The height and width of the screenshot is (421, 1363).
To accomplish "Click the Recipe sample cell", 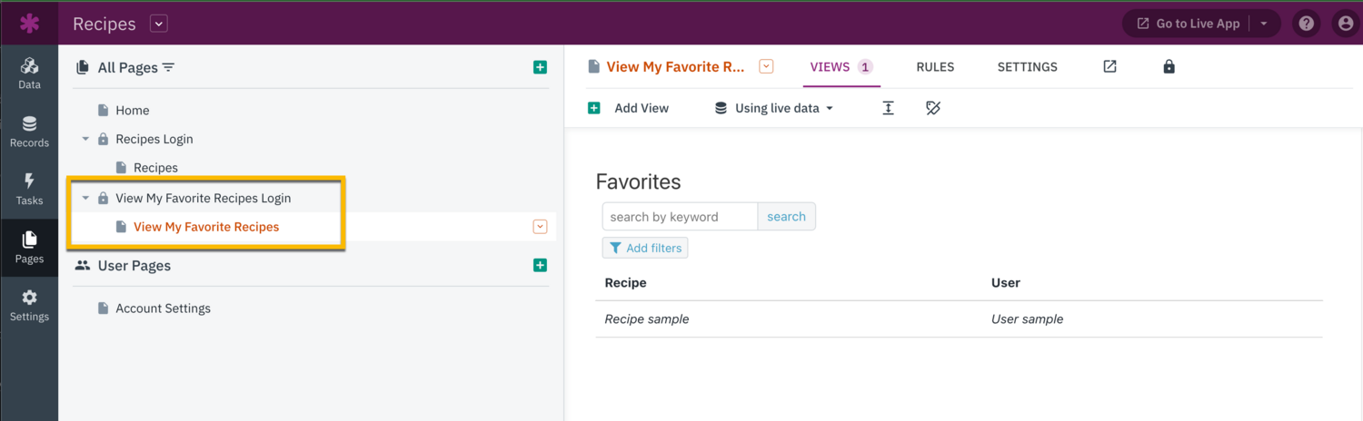I will point(647,318).
